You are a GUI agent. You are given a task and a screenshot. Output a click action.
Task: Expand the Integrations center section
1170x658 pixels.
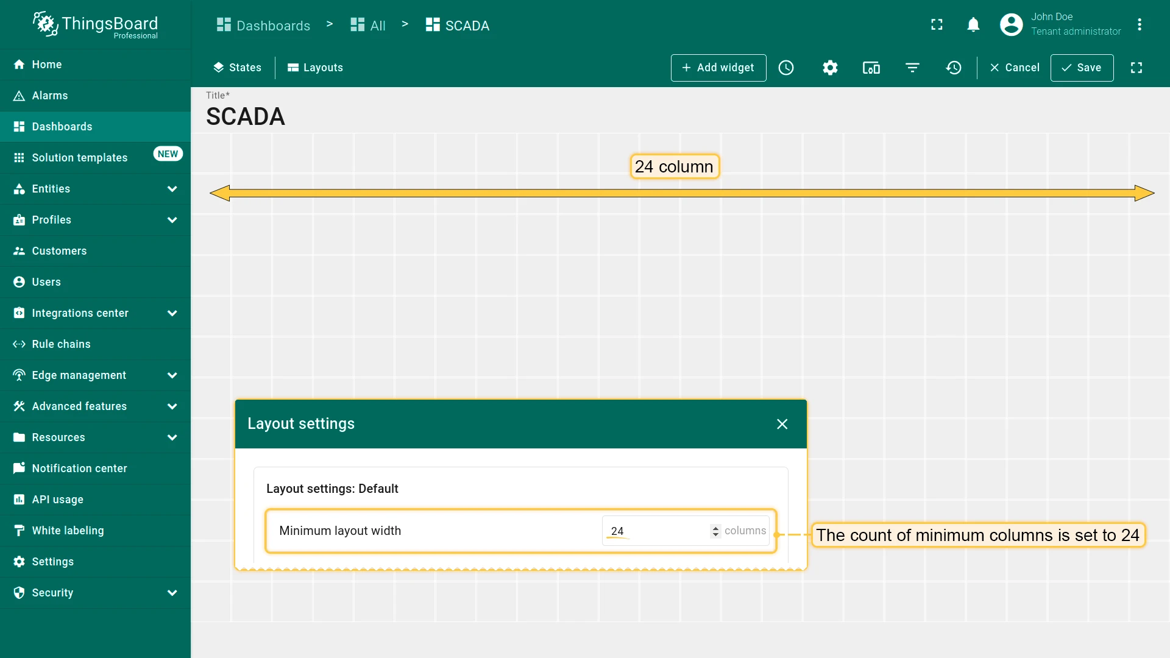[x=172, y=313]
